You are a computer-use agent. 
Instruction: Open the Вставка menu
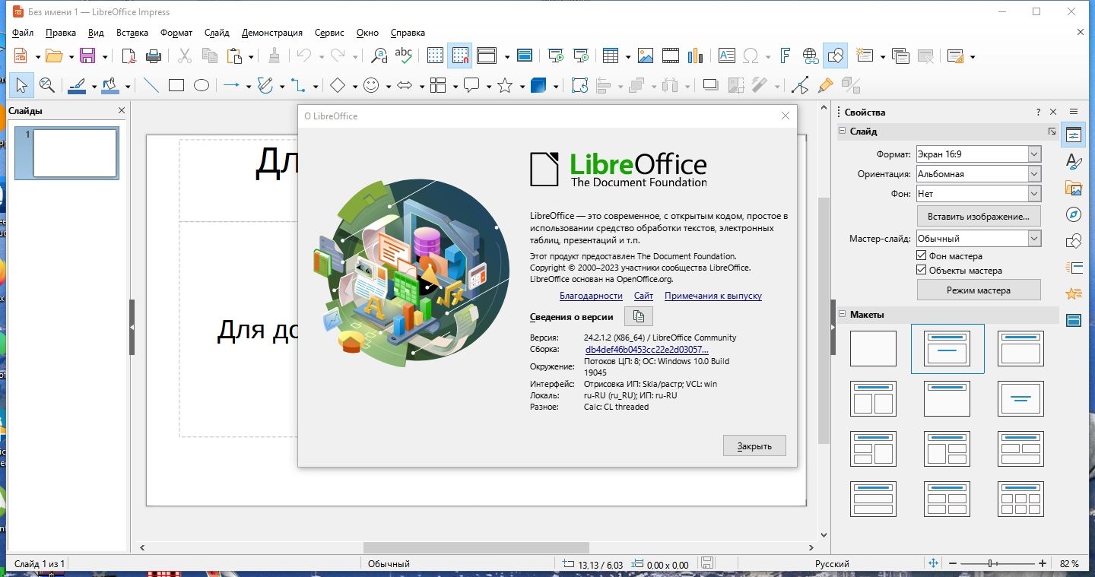tap(132, 33)
